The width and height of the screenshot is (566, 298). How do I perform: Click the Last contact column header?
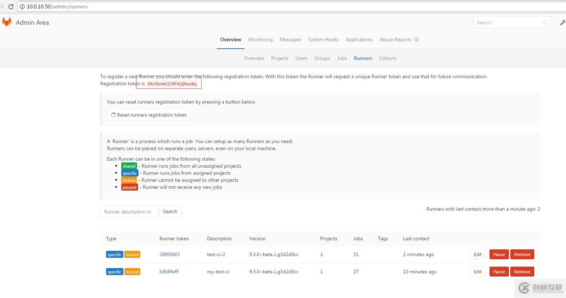click(x=416, y=238)
